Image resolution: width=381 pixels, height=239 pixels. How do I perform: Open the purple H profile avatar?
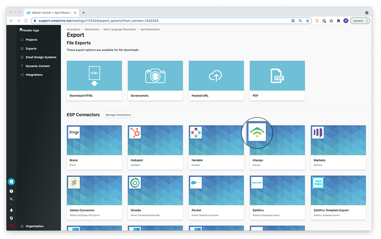pyautogui.click(x=346, y=21)
